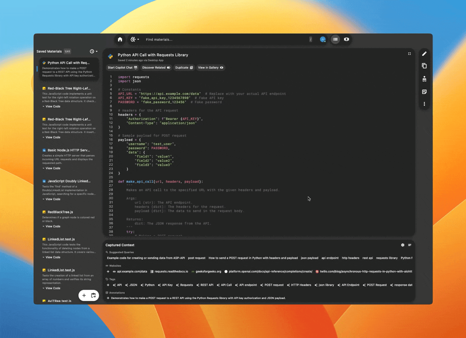Click the 'json payload' suggested query
The width and height of the screenshot is (466, 338).
coord(309,258)
